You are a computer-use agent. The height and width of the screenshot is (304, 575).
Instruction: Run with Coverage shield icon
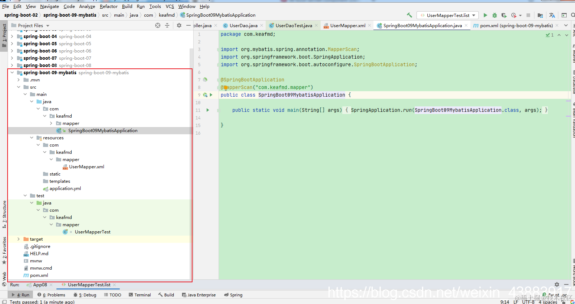[x=504, y=15]
